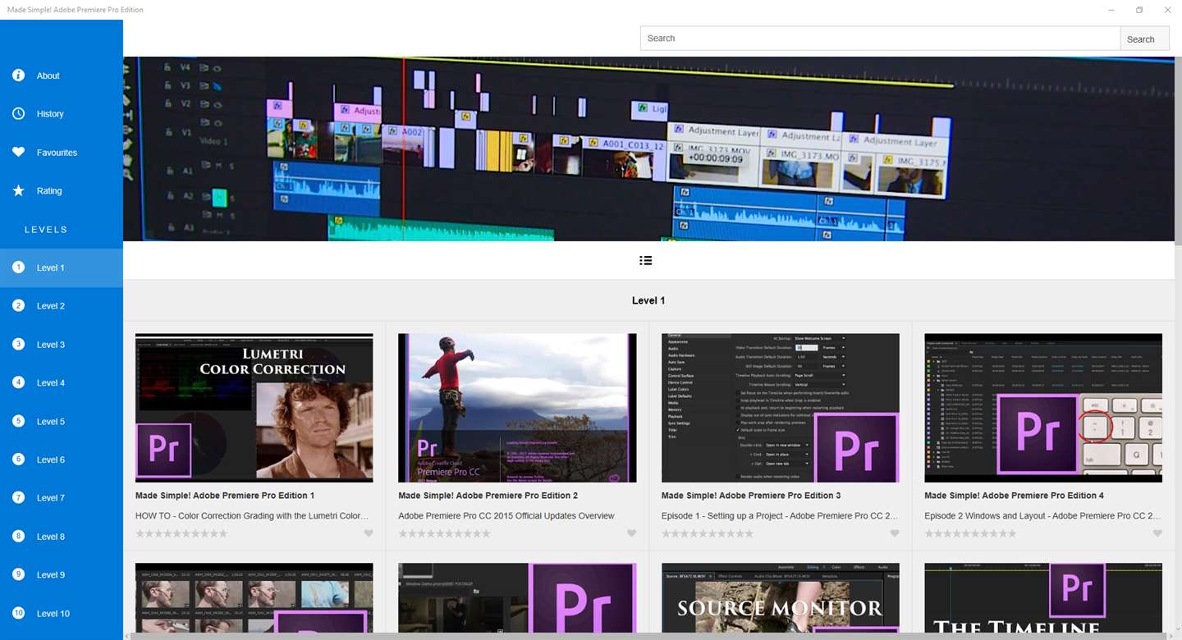Select Level 8 in the sidebar
This screenshot has height=640, width=1182.
point(62,537)
